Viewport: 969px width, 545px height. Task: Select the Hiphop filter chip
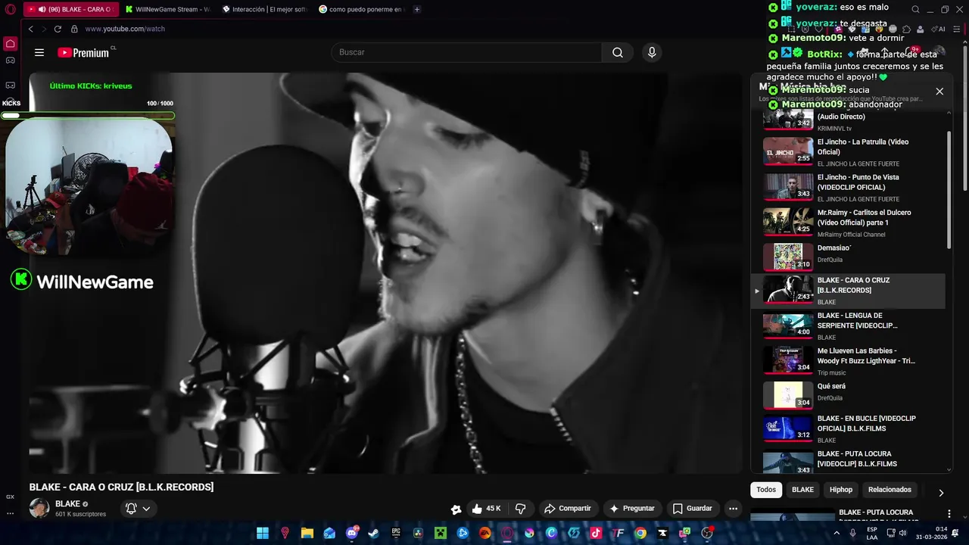coord(841,490)
